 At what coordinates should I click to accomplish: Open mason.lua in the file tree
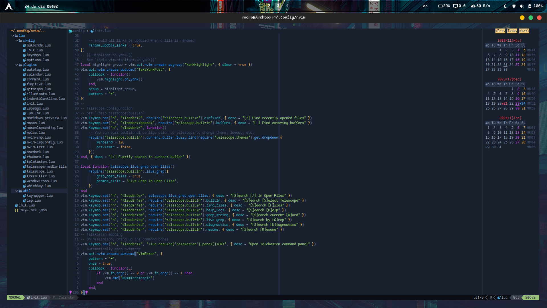pyautogui.click(x=36, y=123)
